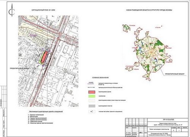190x137 pixels.
Task: Click "ПРОЕКТИРУЕМЫЙ ОБЪЕКТ" label beside the situational plan
Action: tap(20, 68)
